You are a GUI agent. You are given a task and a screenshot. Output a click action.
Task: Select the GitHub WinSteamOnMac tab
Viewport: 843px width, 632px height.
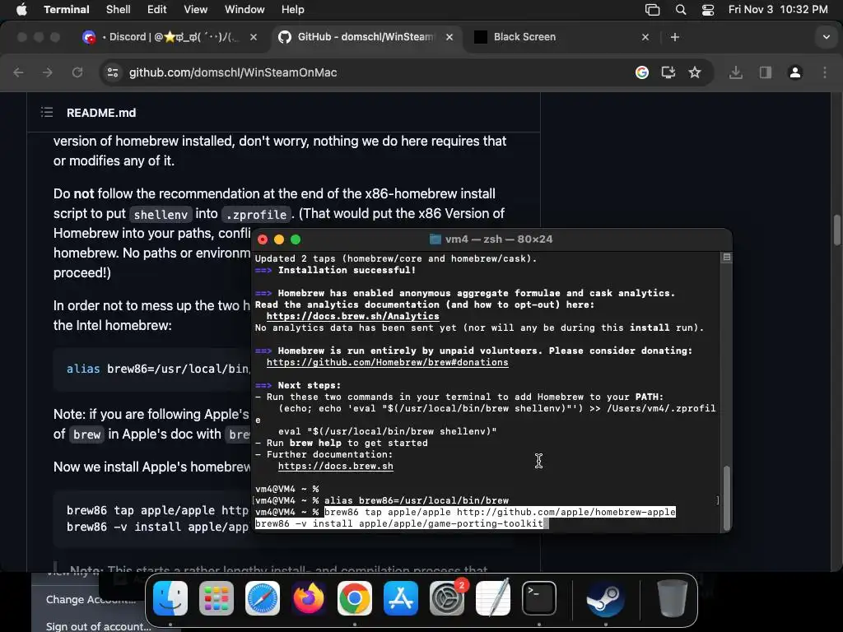pos(366,37)
